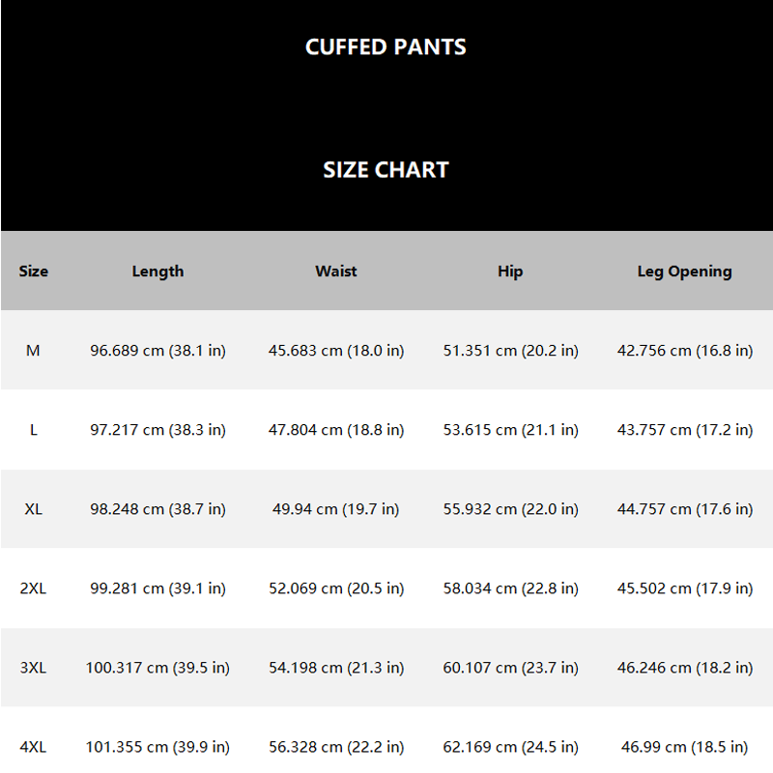Click the XL size row label
Screen dimensions: 773x773
[34, 509]
